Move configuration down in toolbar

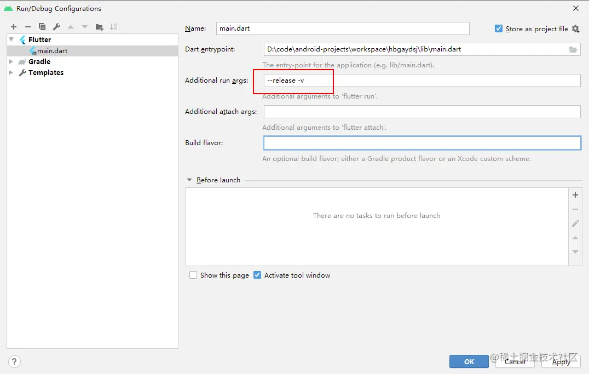85,27
